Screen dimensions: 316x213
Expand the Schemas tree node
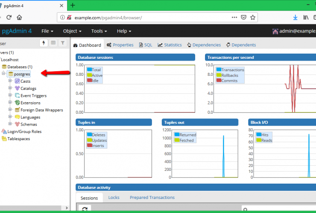[x=10, y=124]
